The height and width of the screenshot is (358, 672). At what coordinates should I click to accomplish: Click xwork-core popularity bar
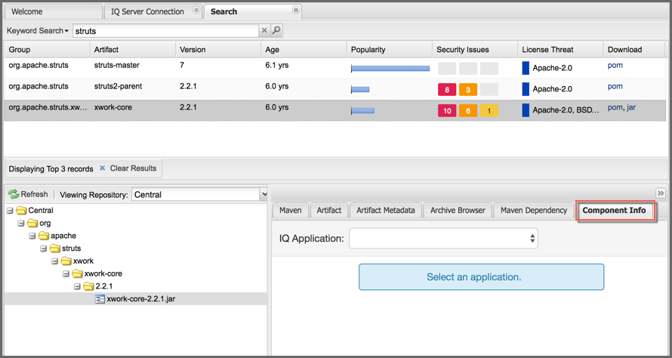point(362,110)
